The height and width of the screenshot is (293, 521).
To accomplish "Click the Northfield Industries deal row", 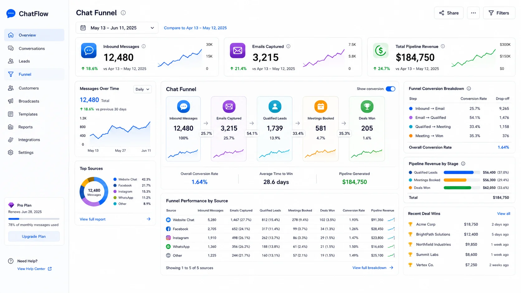I will pos(459,244).
